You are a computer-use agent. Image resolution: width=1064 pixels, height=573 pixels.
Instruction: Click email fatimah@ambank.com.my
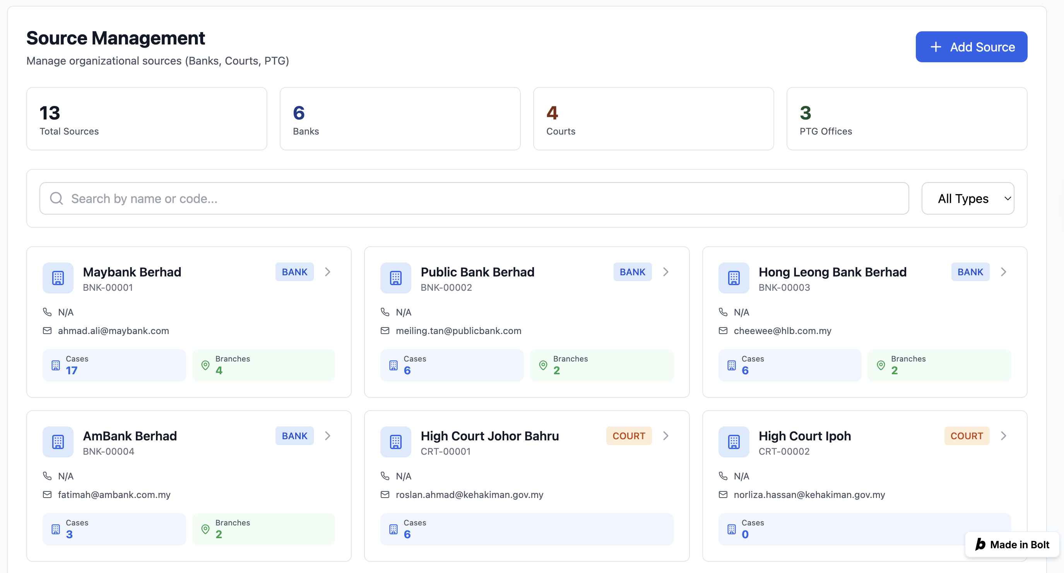coord(114,494)
